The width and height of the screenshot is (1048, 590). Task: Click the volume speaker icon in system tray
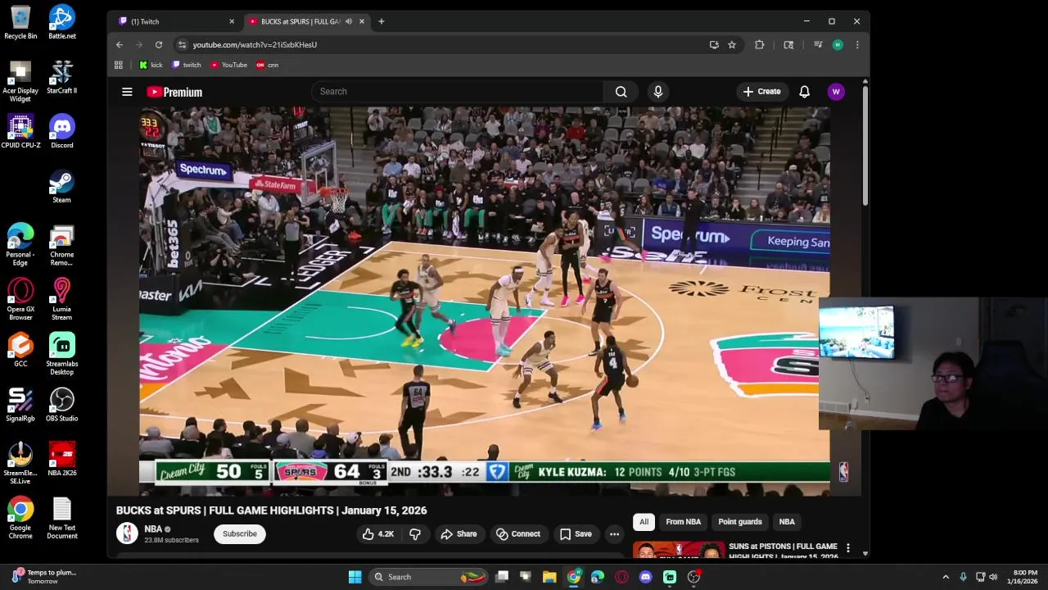tap(994, 577)
